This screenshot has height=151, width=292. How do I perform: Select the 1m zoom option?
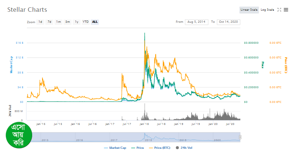(58, 22)
